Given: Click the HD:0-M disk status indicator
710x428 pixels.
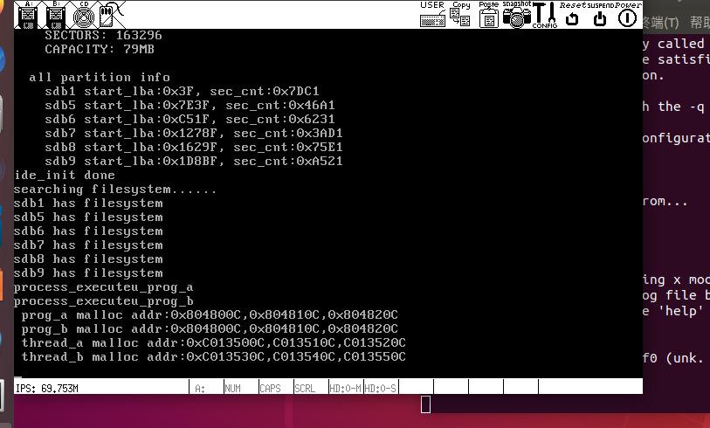Looking at the screenshot, I should pos(345,388).
